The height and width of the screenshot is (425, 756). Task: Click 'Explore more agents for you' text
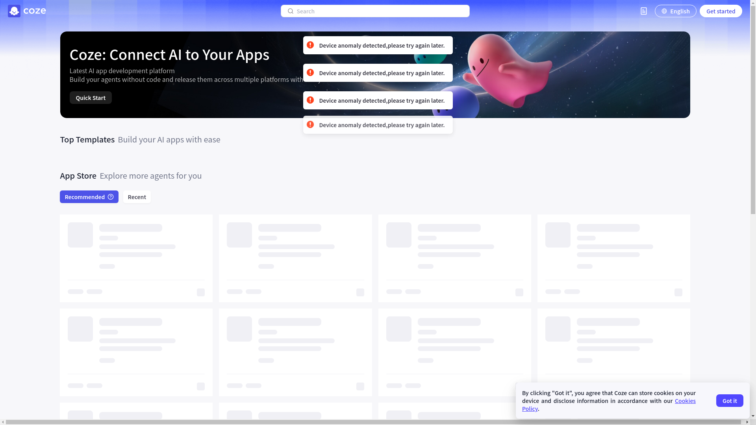tap(150, 176)
